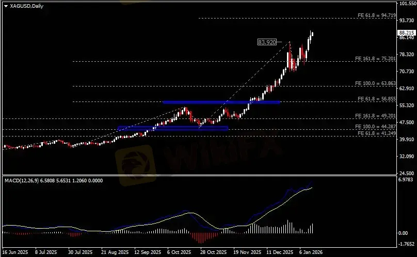Click the current price tag 88.215

tap(407, 32)
